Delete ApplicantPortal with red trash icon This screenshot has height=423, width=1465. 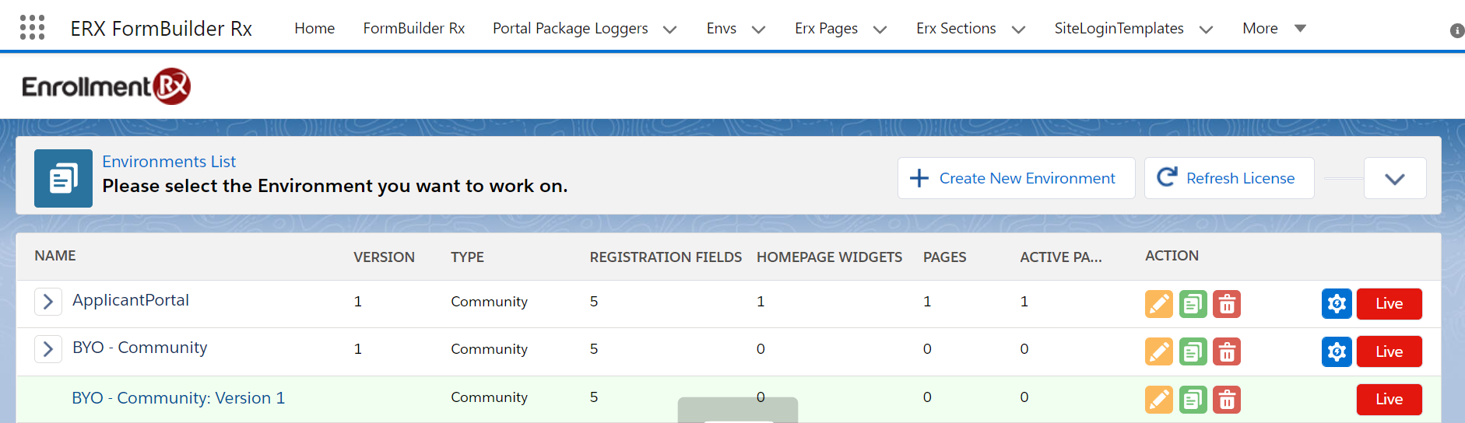click(x=1227, y=304)
